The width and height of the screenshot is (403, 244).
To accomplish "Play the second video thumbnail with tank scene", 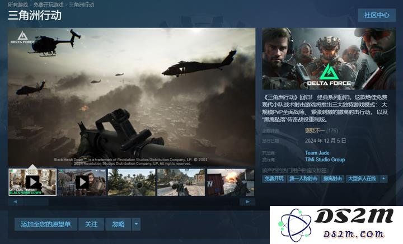I will pos(82,182).
